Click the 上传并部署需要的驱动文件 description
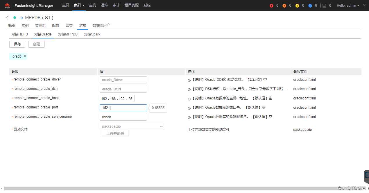Viewport: 369px width, 193px height. [x=209, y=130]
